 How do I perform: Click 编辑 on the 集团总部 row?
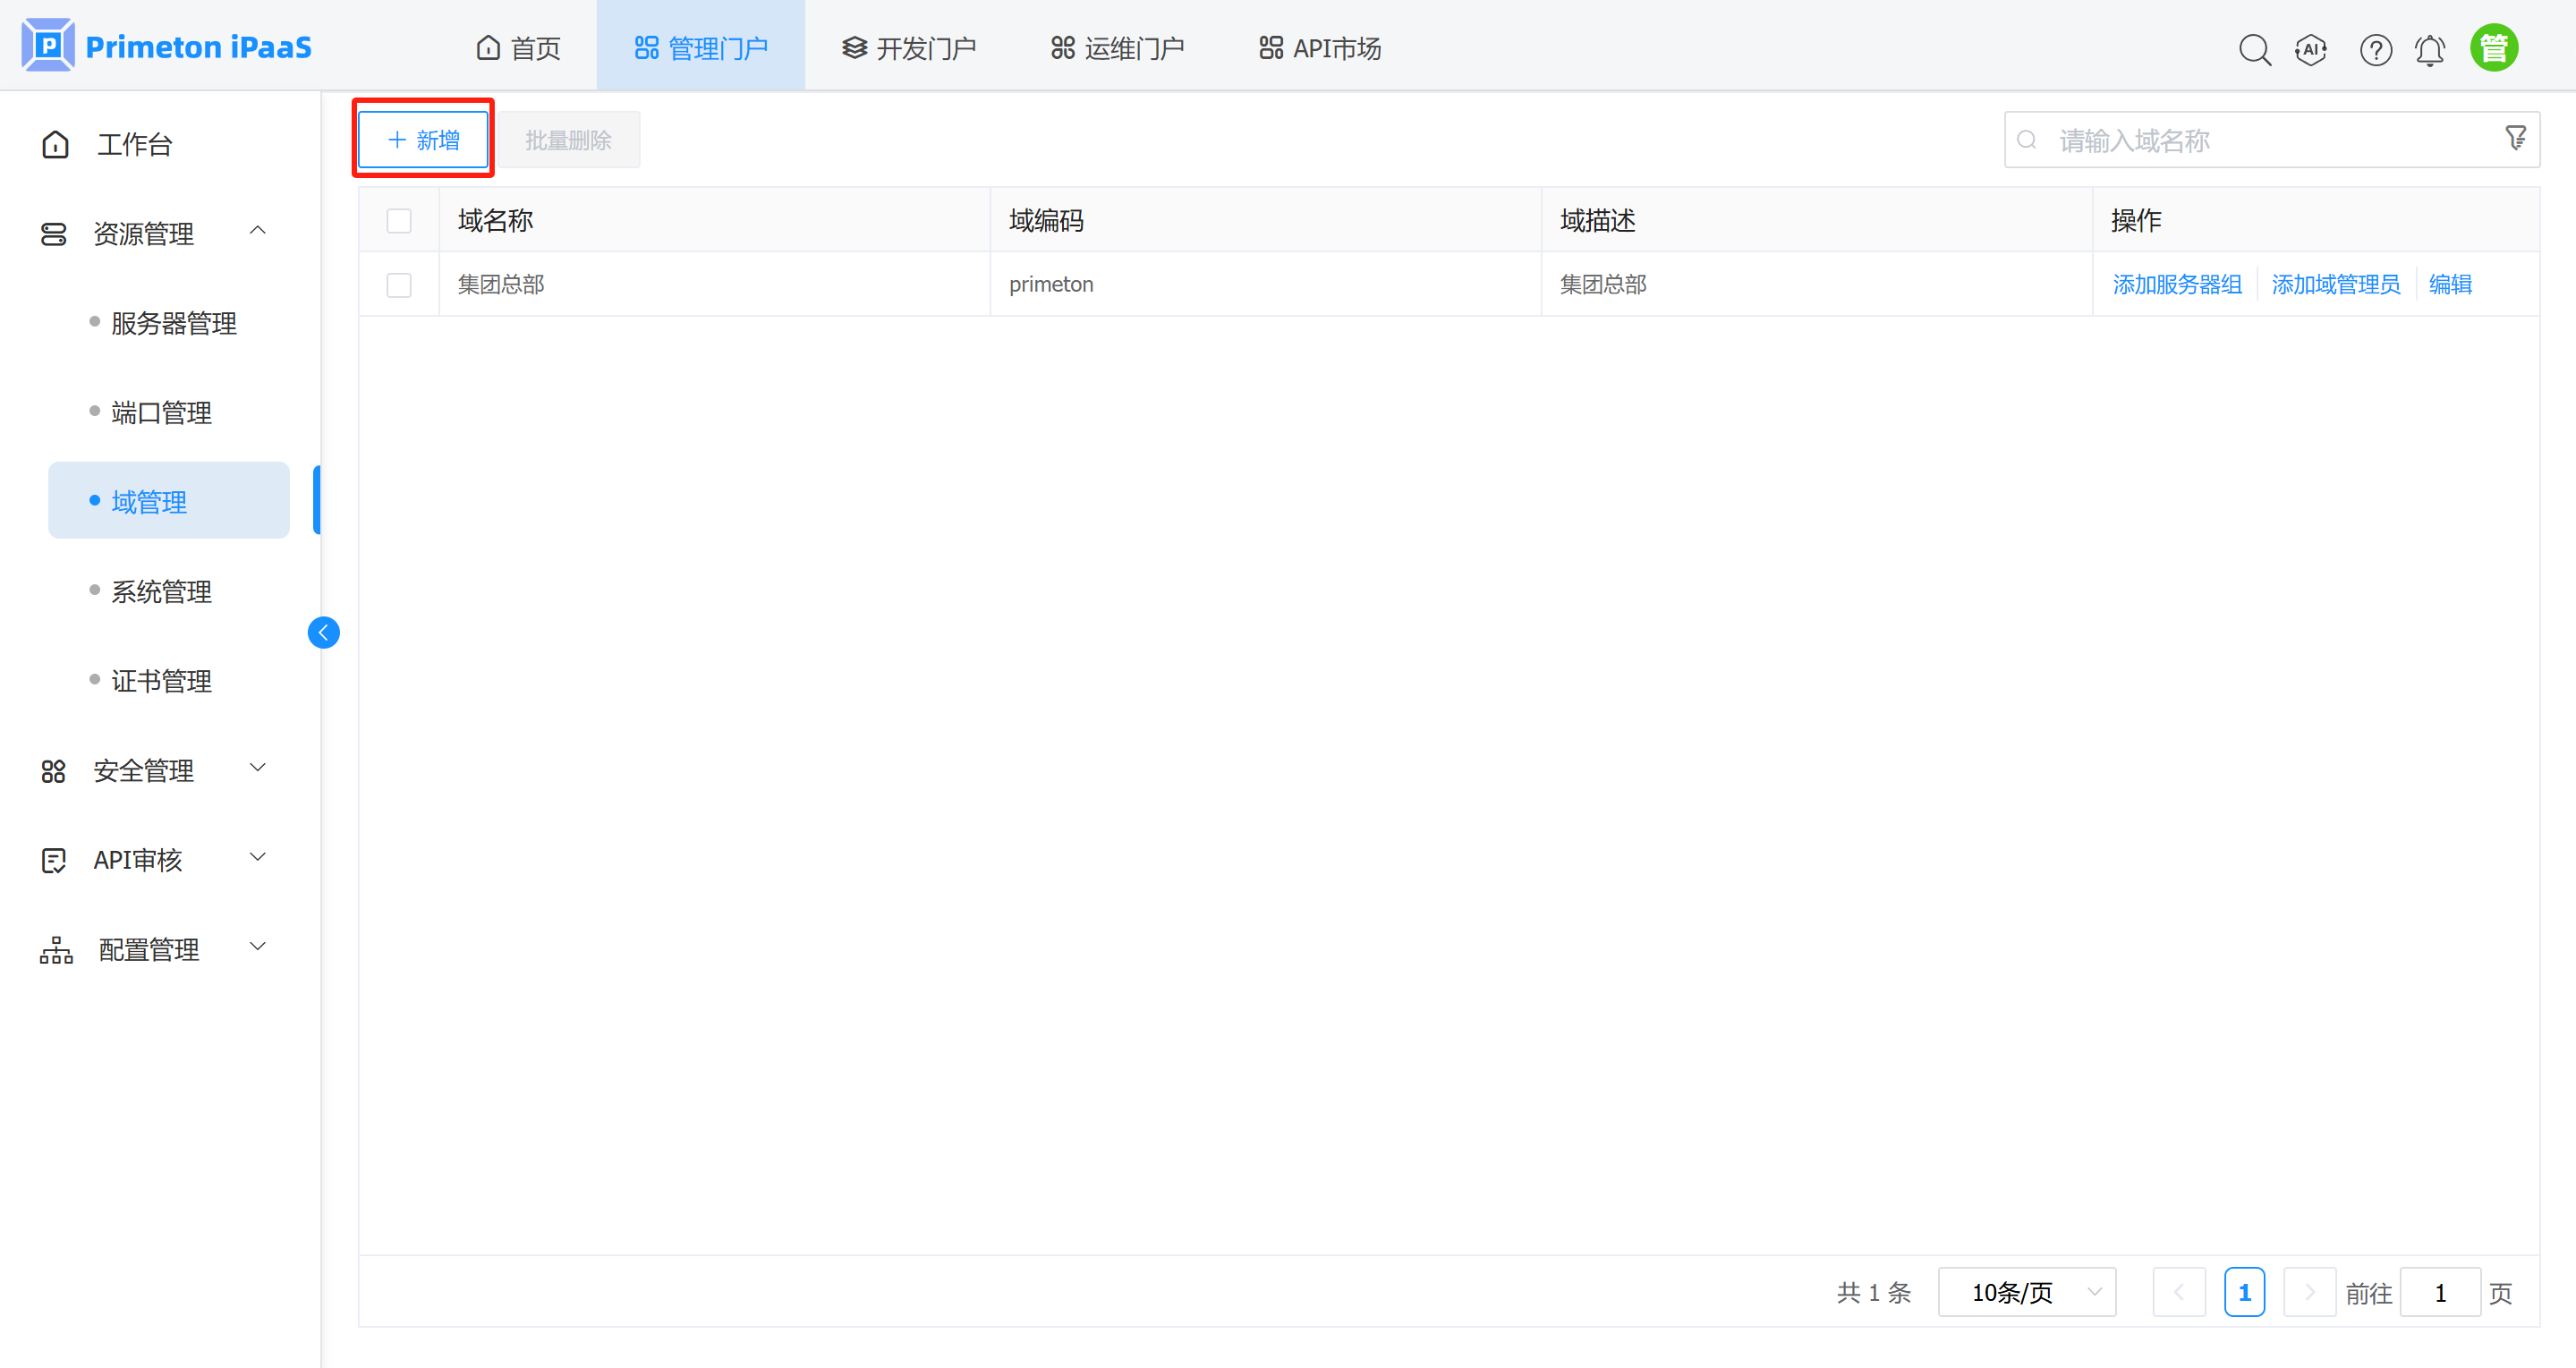[x=2449, y=284]
